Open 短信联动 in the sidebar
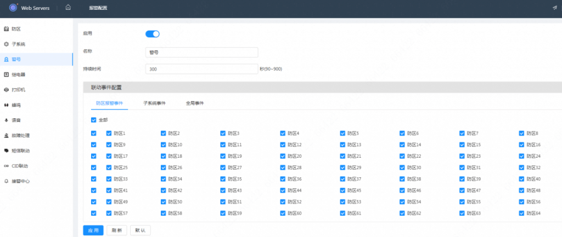Viewport: 562px width, 237px height. (x=20, y=151)
